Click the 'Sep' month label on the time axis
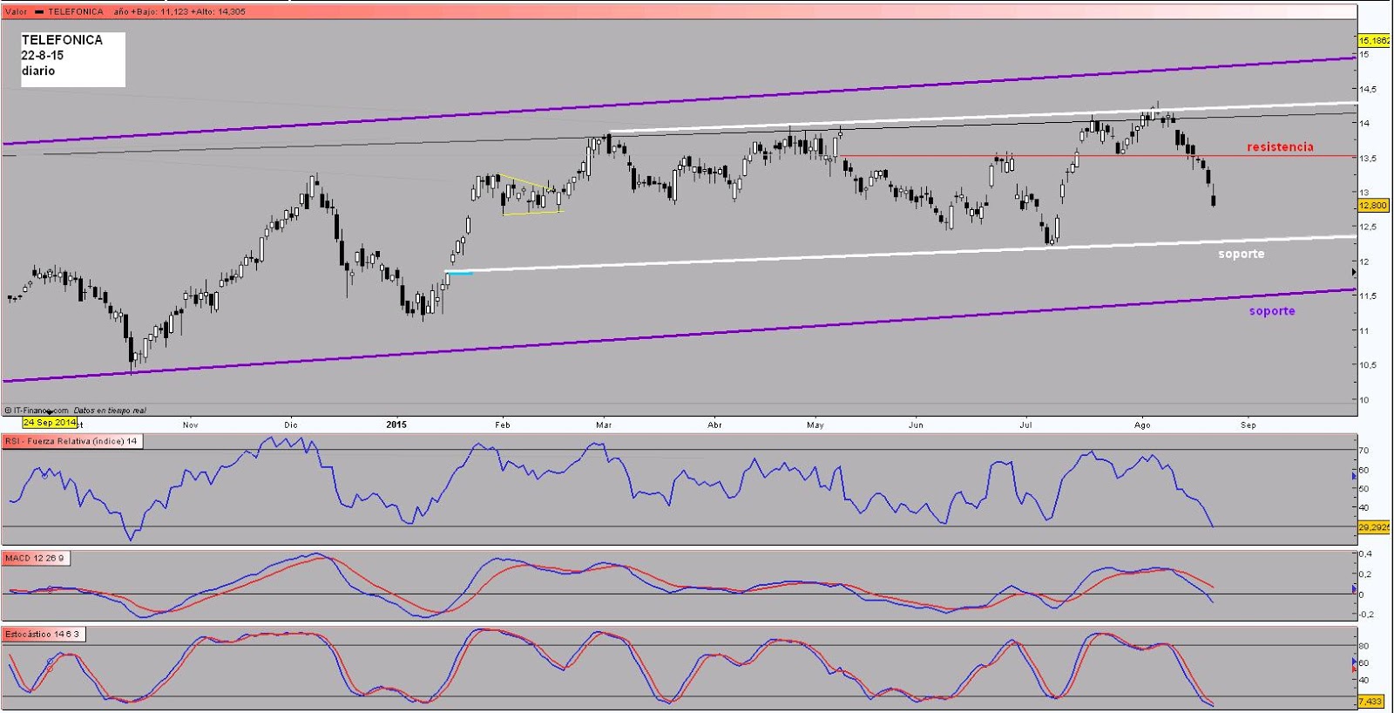1394x713 pixels. 1249,425
